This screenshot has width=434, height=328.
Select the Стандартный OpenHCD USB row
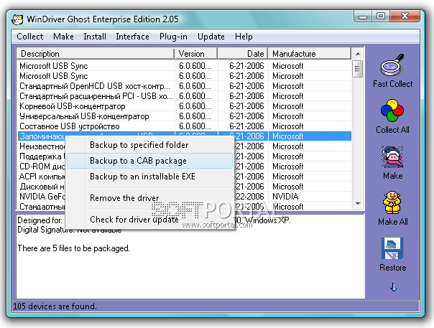click(x=184, y=86)
